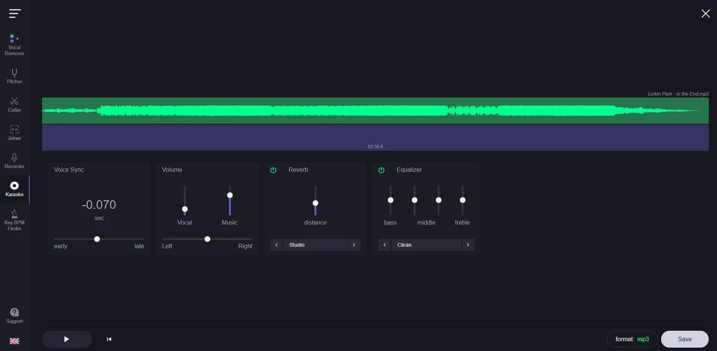Screen dimensions: 717x351
Task: Change the mp3 format option
Action: (632, 339)
